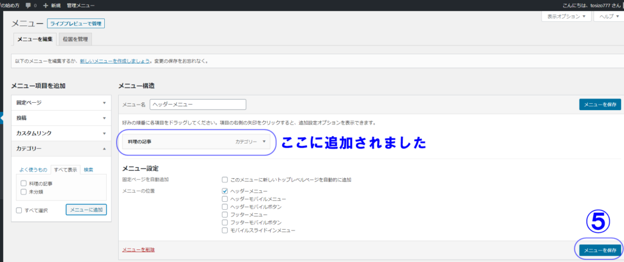Expand the 固定ページ accordion section

[61, 103]
